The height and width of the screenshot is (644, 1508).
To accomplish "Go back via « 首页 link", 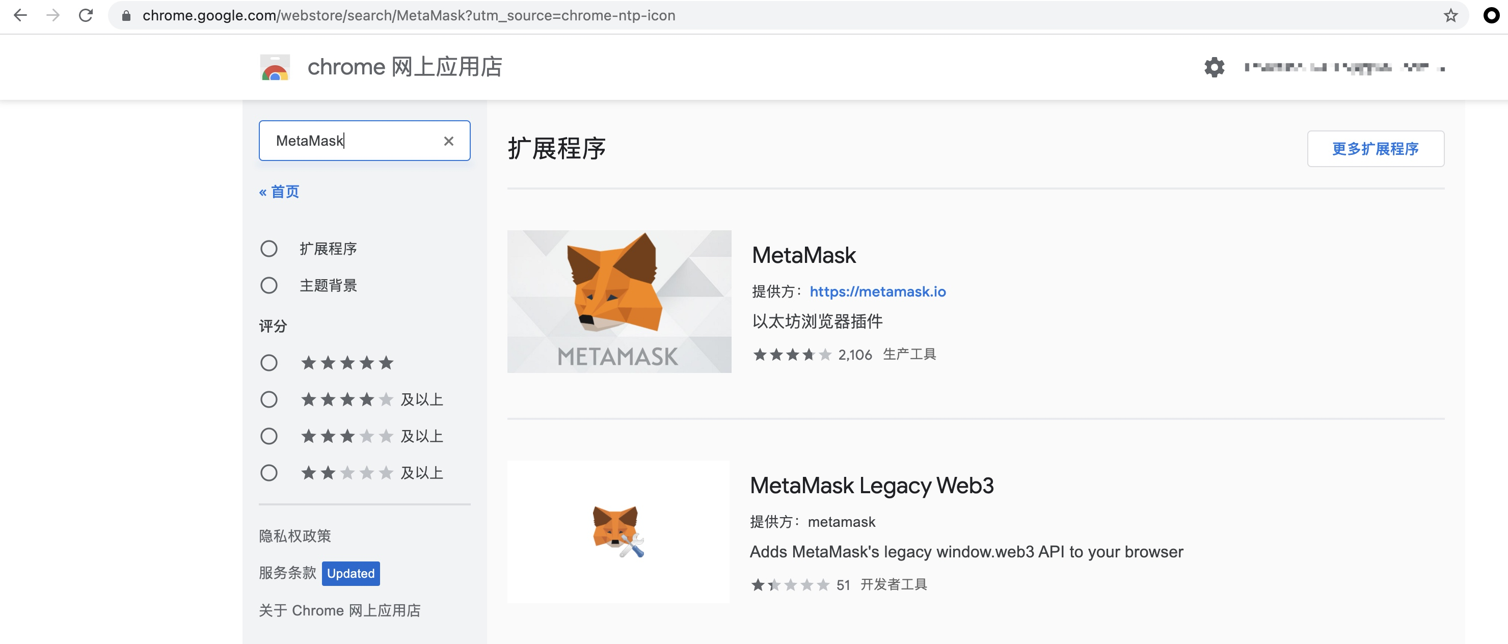I will click(x=279, y=192).
